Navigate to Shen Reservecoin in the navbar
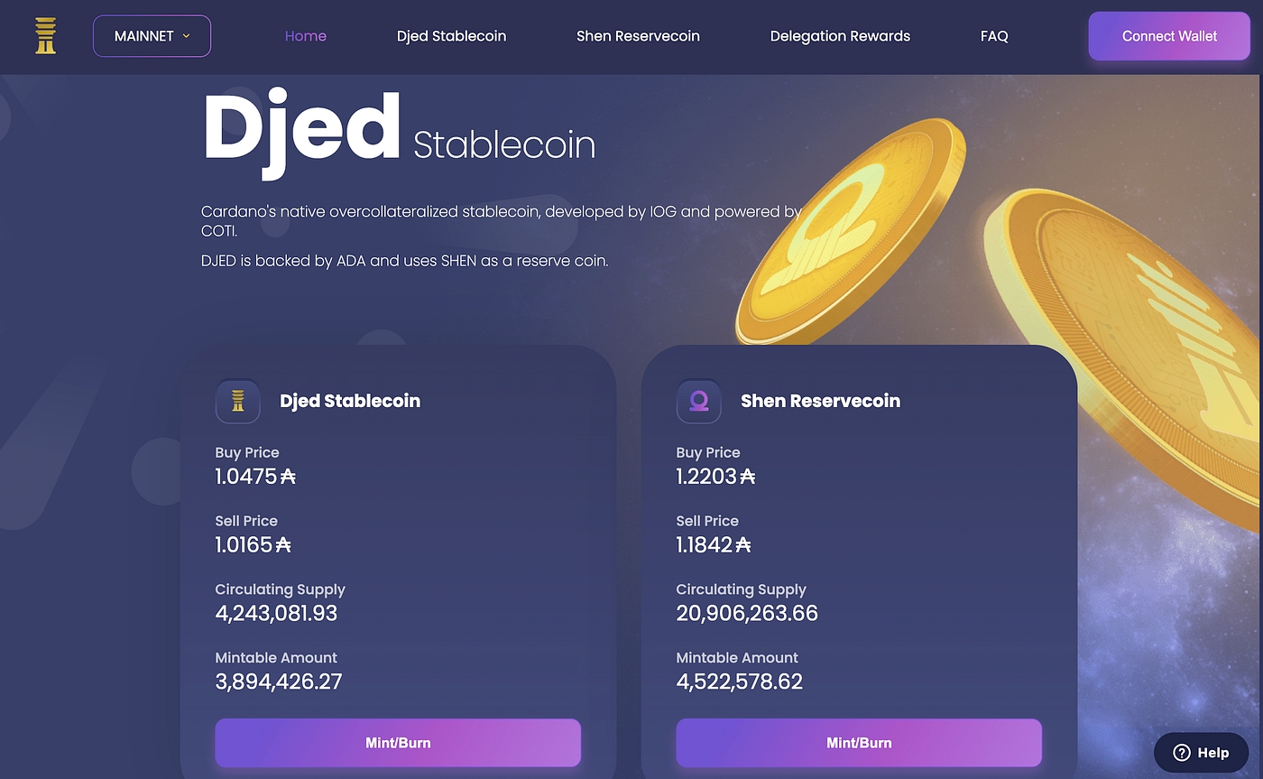 [638, 36]
